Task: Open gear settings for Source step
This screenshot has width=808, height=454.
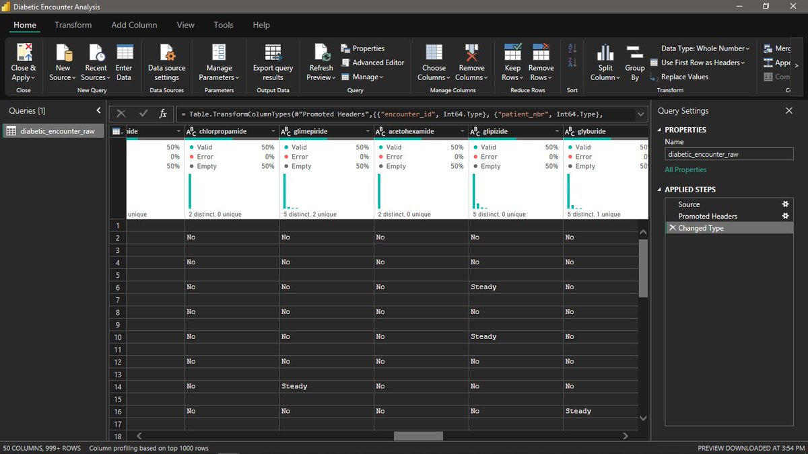Action: (784, 204)
